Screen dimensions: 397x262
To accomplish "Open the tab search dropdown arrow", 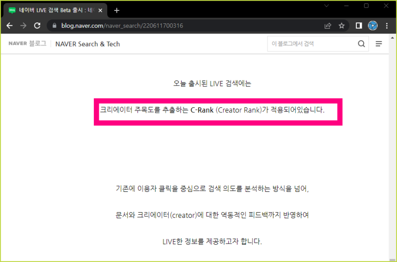I will 327,6.
